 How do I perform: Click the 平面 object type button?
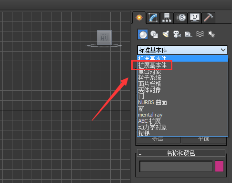(204, 140)
